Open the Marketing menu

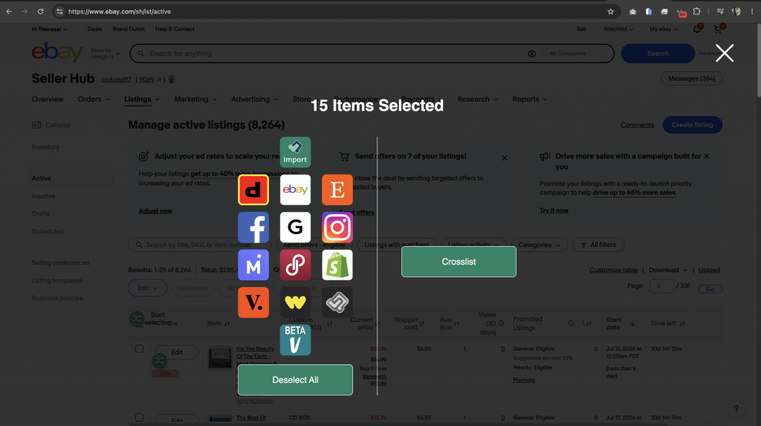195,99
